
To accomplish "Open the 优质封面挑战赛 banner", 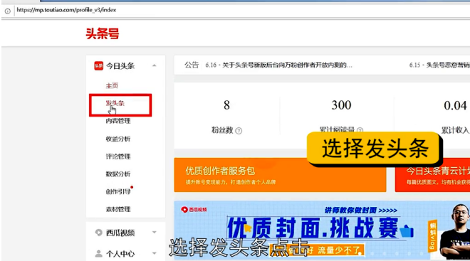I will coord(322,230).
